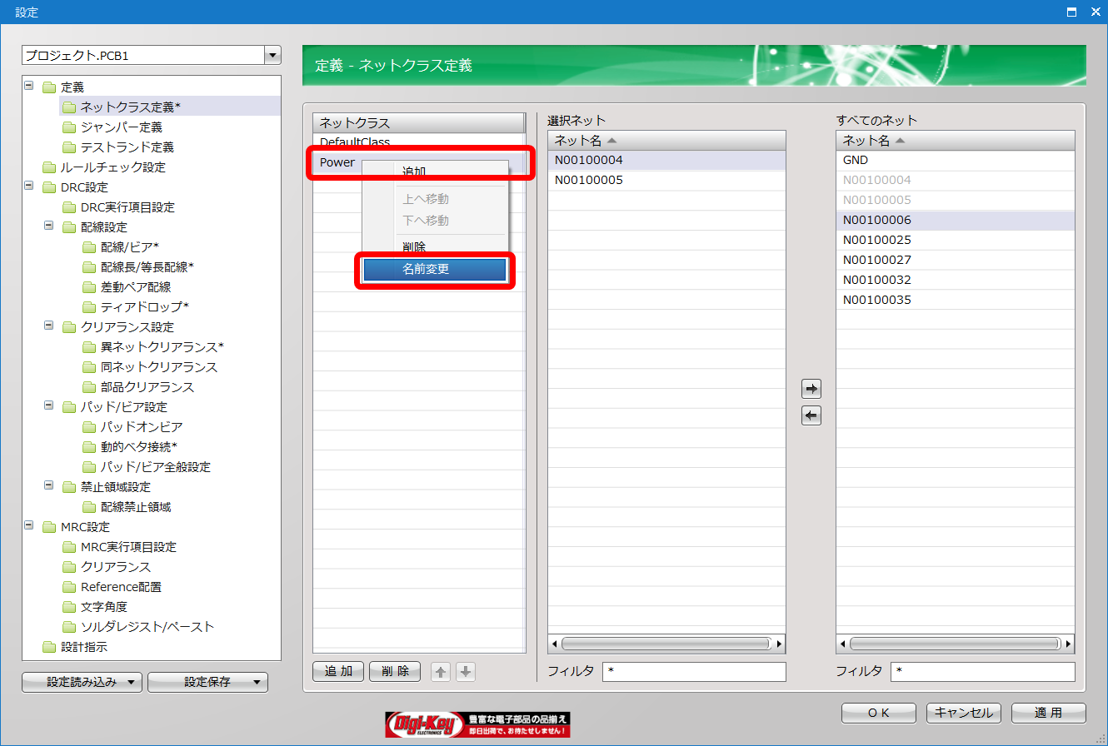The width and height of the screenshot is (1108, 746).
Task: Choose 名前変更 from the context menu
Action: pos(435,270)
